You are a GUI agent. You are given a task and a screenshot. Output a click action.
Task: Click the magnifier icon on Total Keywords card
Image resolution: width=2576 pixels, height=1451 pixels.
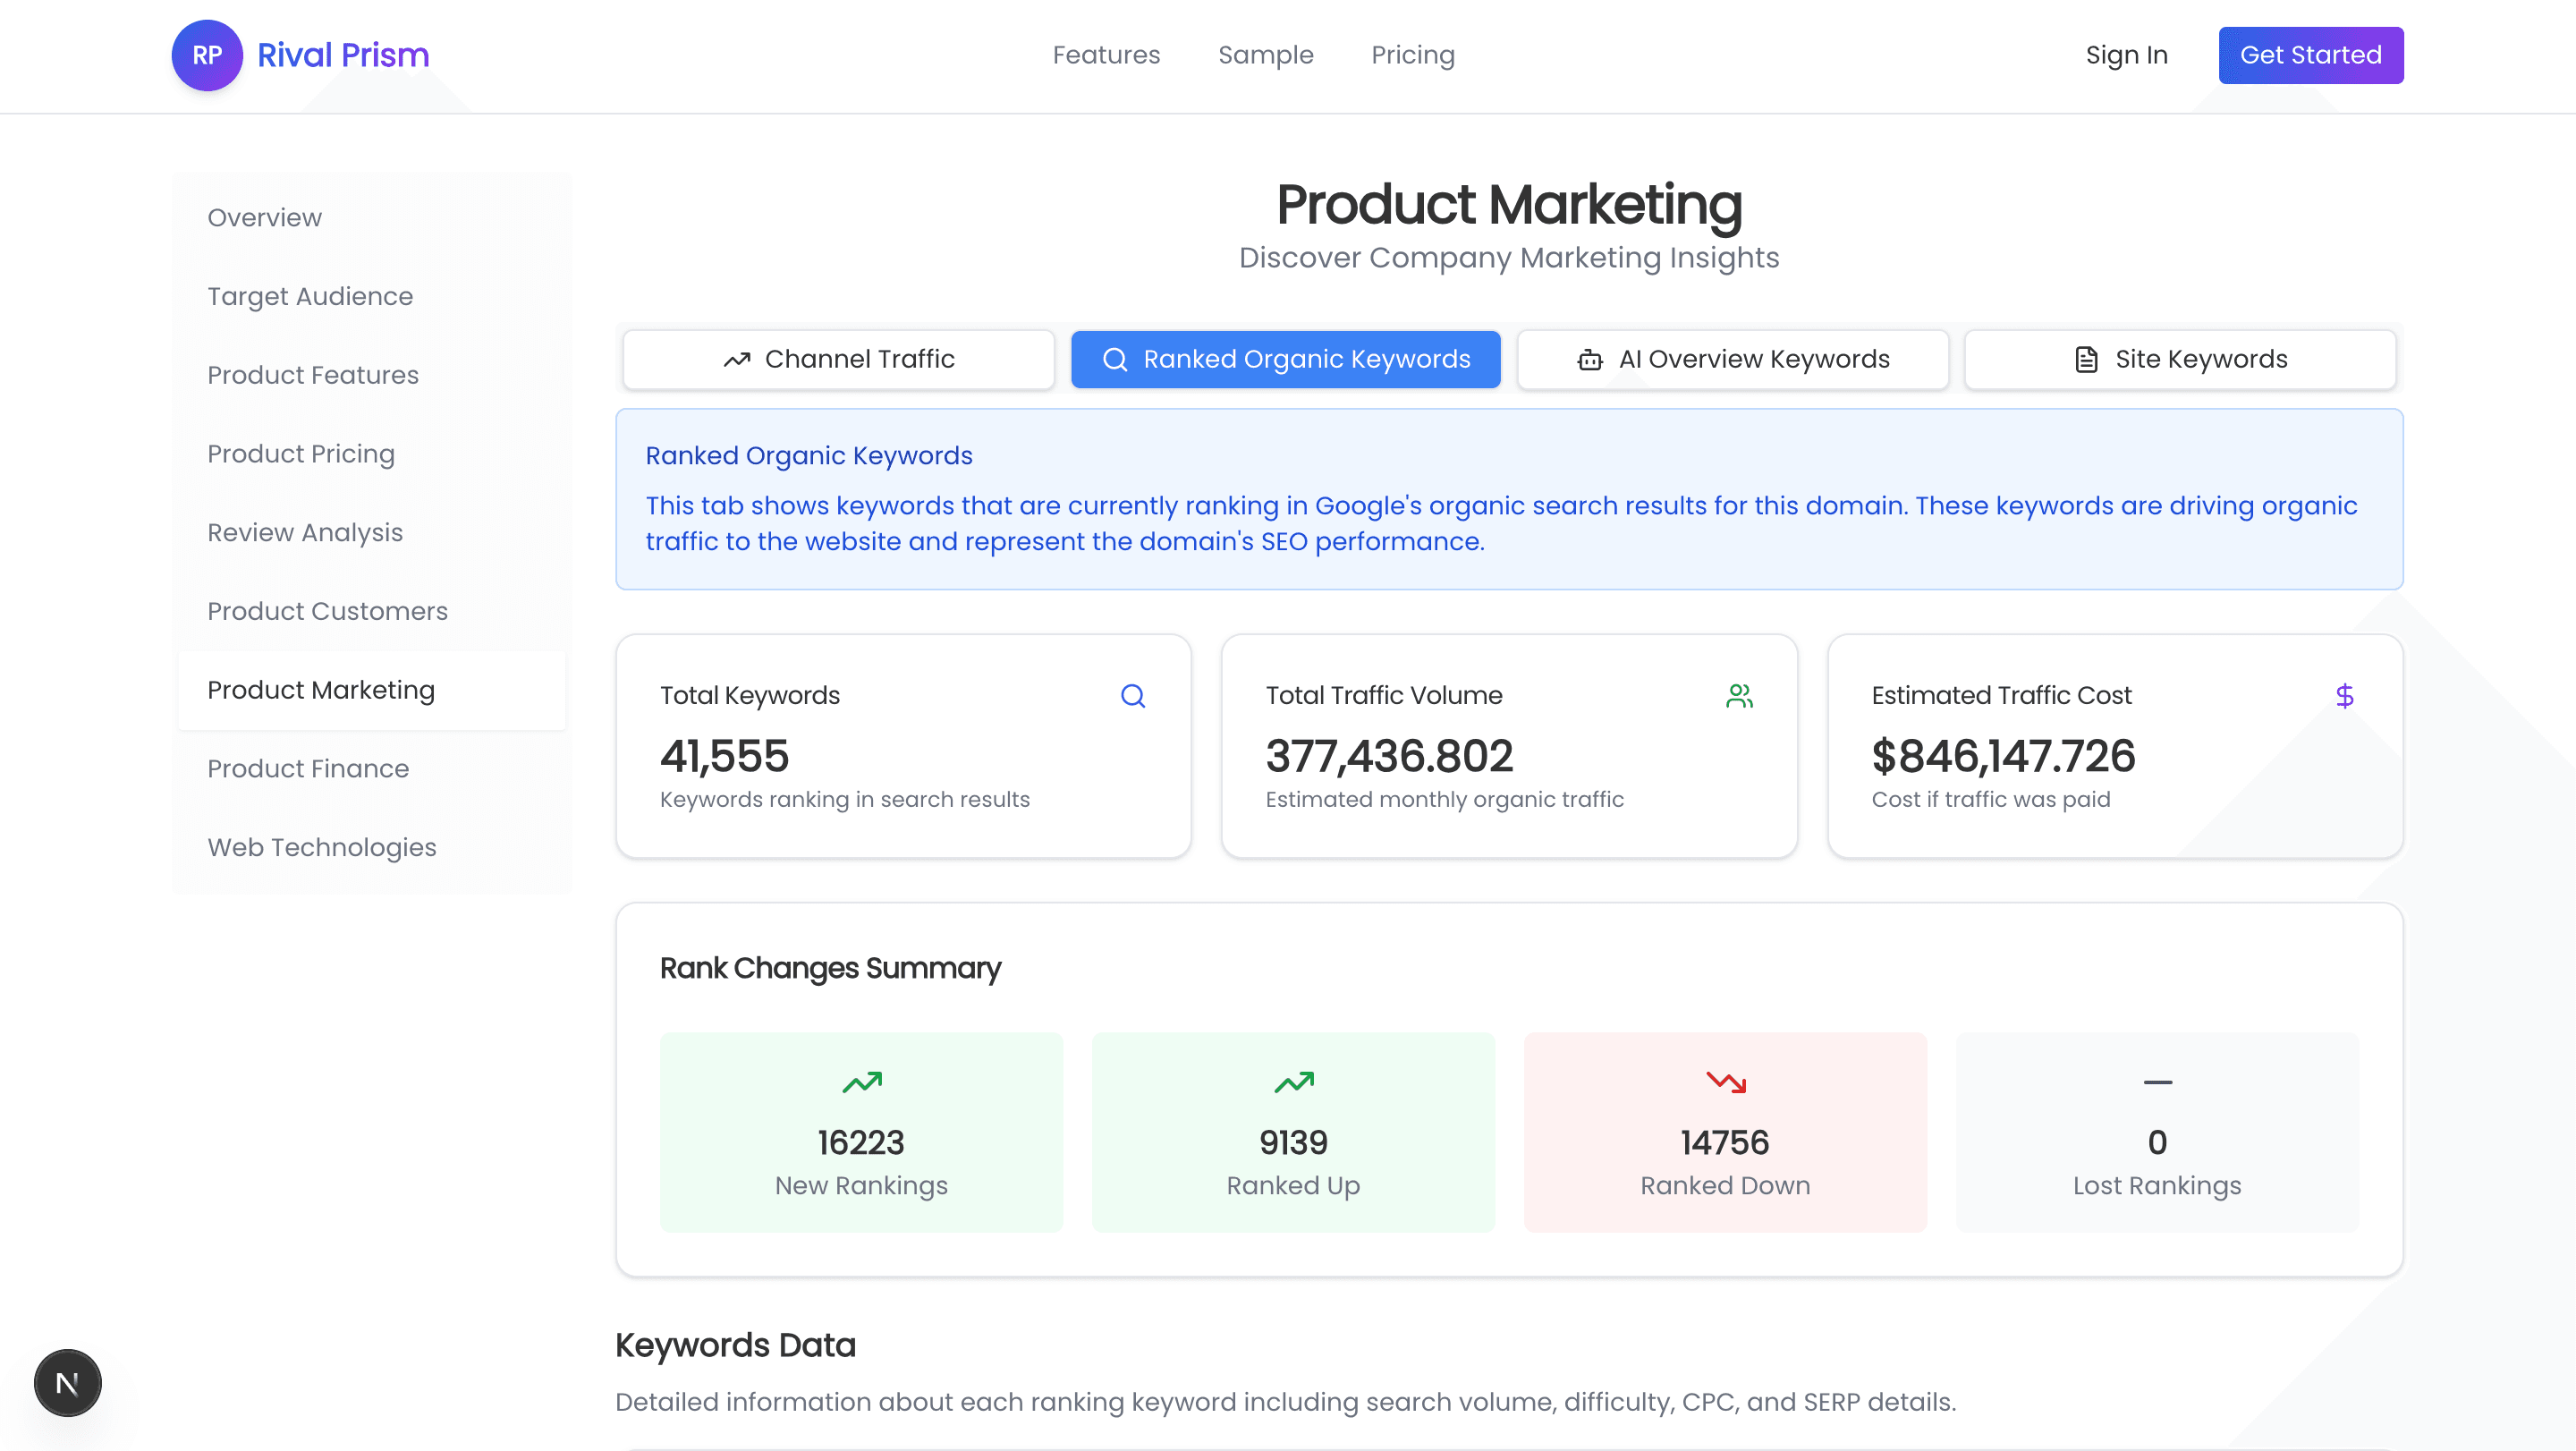click(1133, 695)
